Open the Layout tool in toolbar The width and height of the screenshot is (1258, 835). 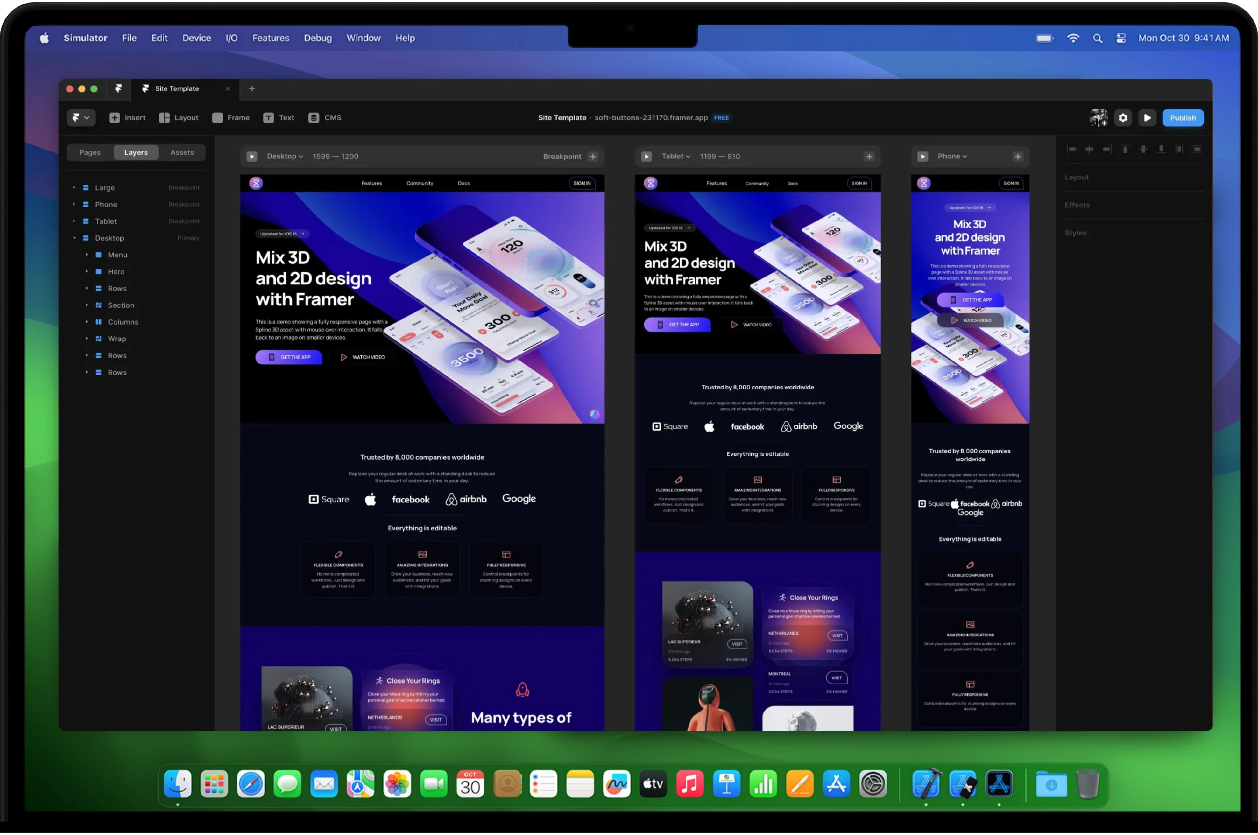tap(179, 118)
